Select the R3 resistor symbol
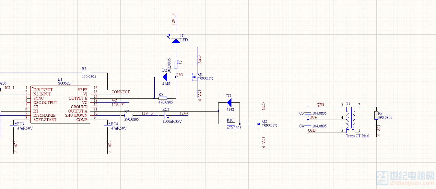Image resolution: width=436 pixels, height=189 pixels. pyautogui.click(x=86, y=73)
